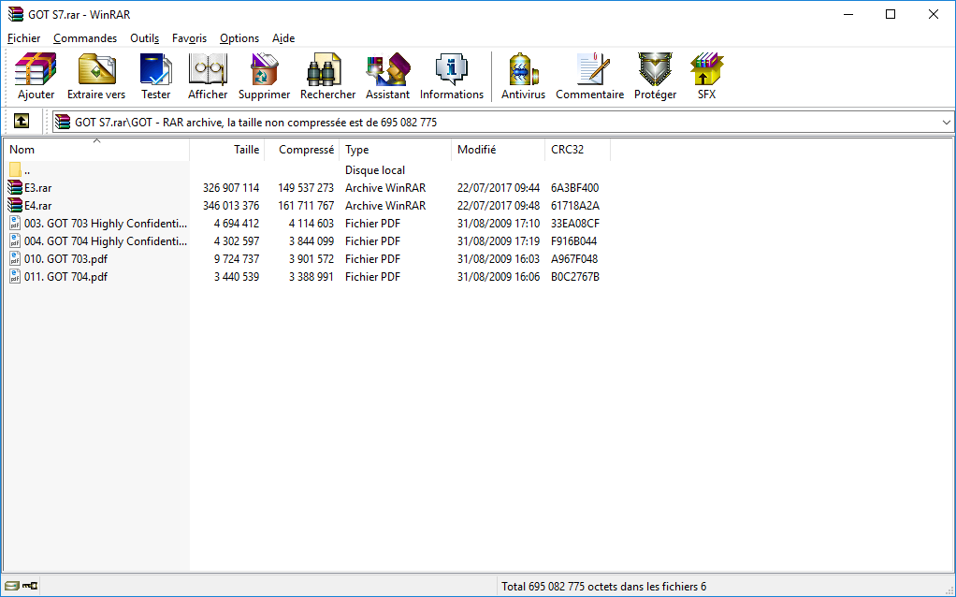Click CRC32 value F916B044
This screenshot has height=597, width=956.
click(x=573, y=240)
